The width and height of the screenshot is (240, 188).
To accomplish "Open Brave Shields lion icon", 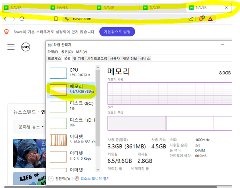I will [x=201, y=19].
